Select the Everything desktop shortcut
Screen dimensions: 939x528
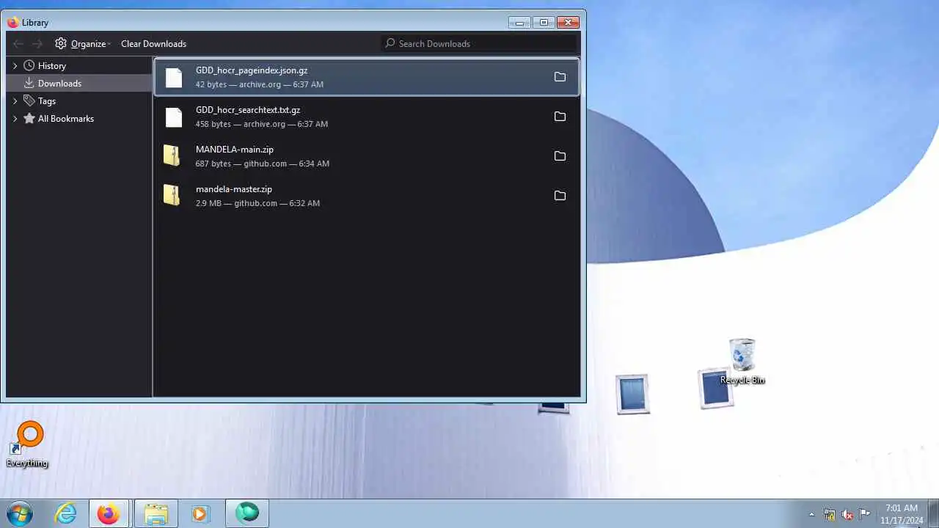pos(27,444)
